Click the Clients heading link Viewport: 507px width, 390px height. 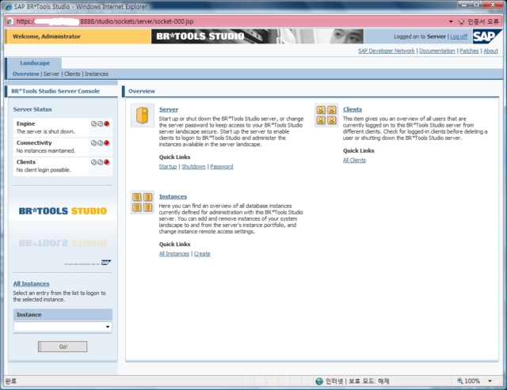click(x=353, y=109)
